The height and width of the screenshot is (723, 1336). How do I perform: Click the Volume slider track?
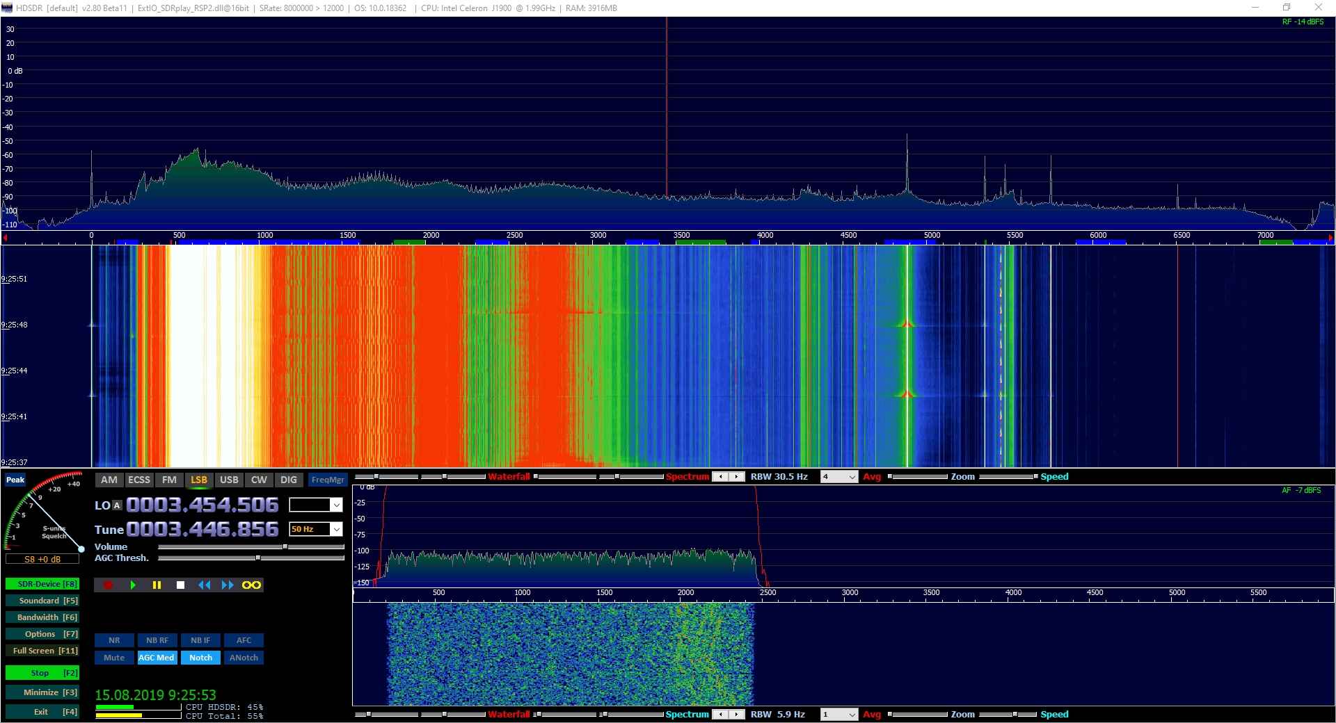tap(250, 547)
